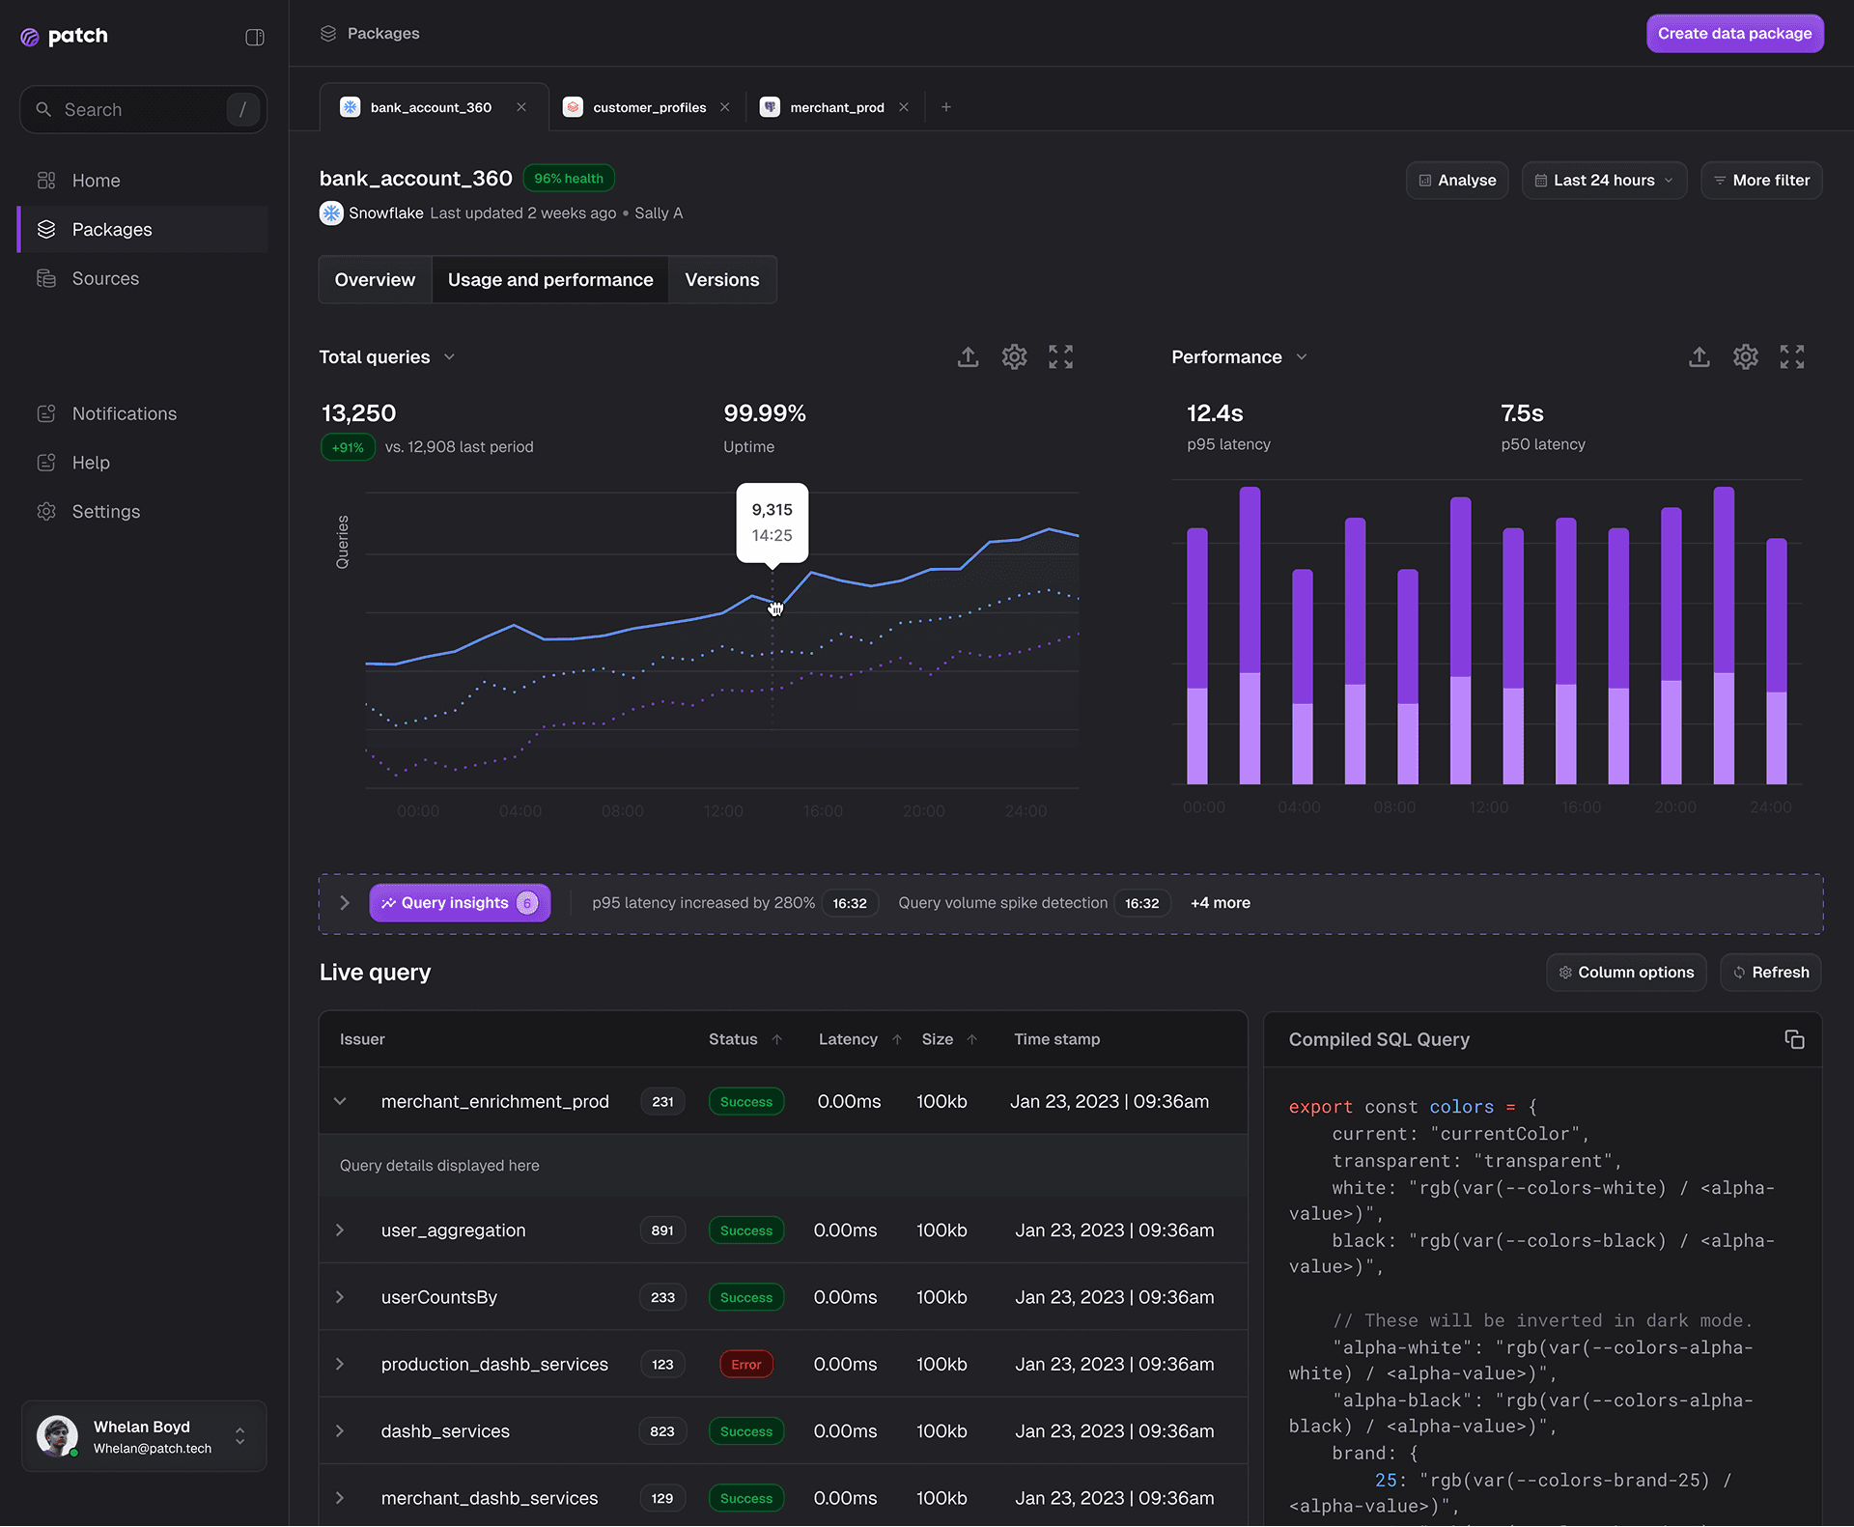1854x1527 pixels.
Task: Collapse the sidebar with the panel icon
Action: [255, 37]
